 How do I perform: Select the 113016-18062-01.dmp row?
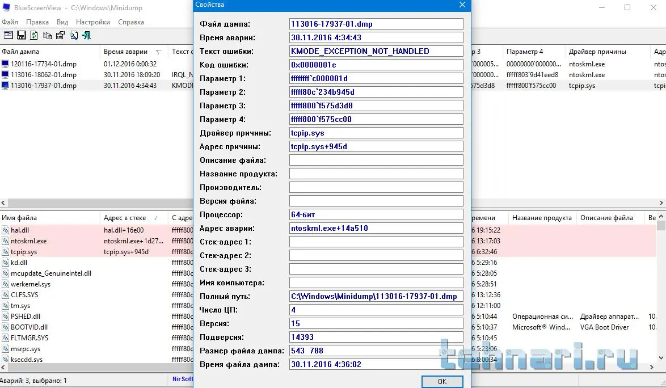point(44,74)
